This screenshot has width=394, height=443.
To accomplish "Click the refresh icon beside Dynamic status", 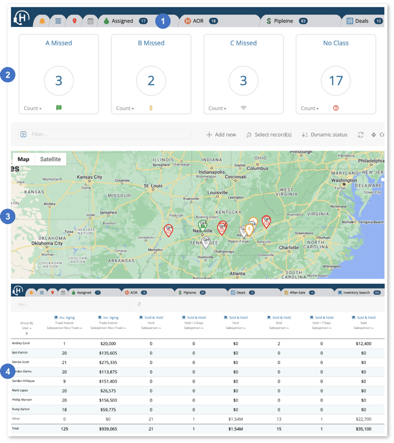I will pos(361,135).
